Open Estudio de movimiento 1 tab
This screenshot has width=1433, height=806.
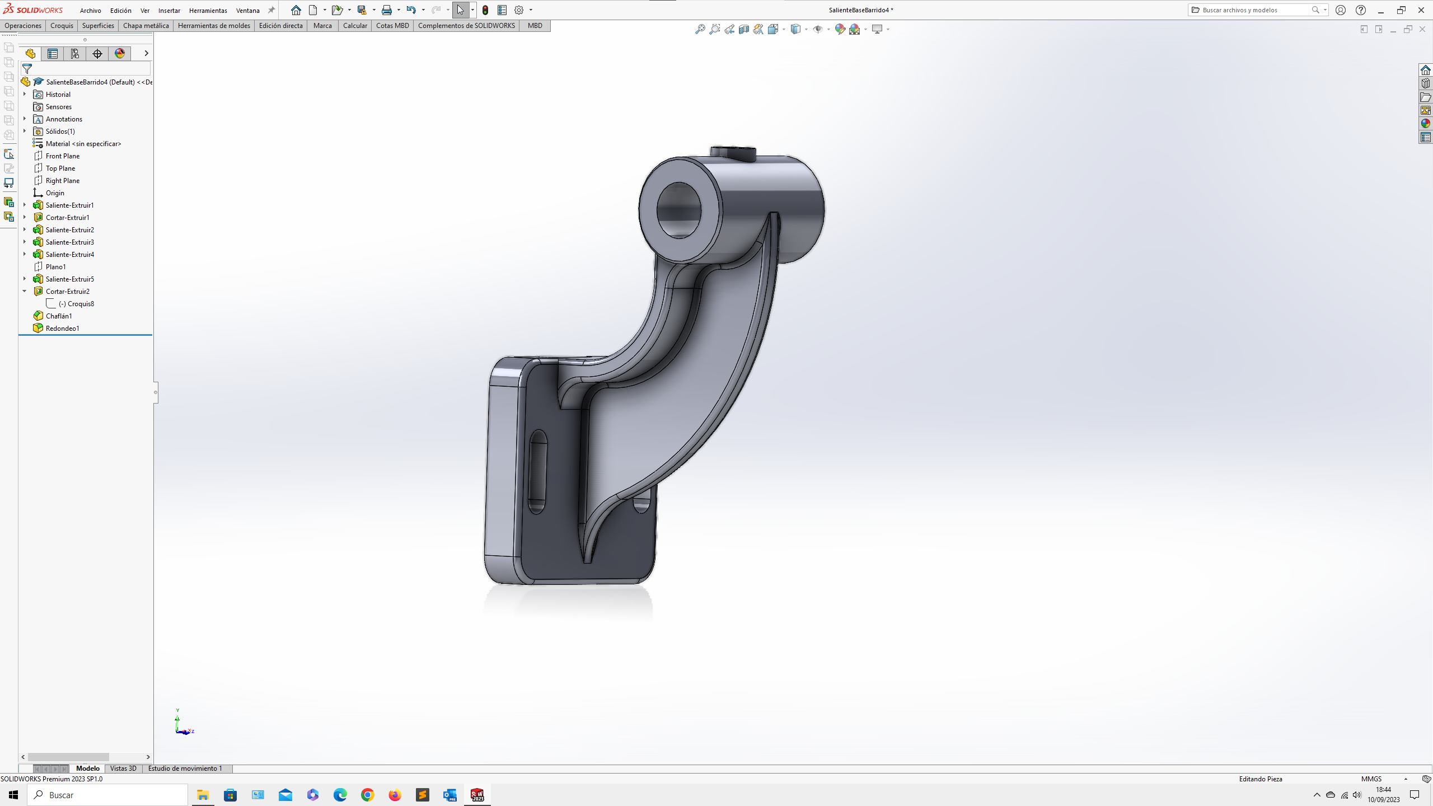pos(185,768)
